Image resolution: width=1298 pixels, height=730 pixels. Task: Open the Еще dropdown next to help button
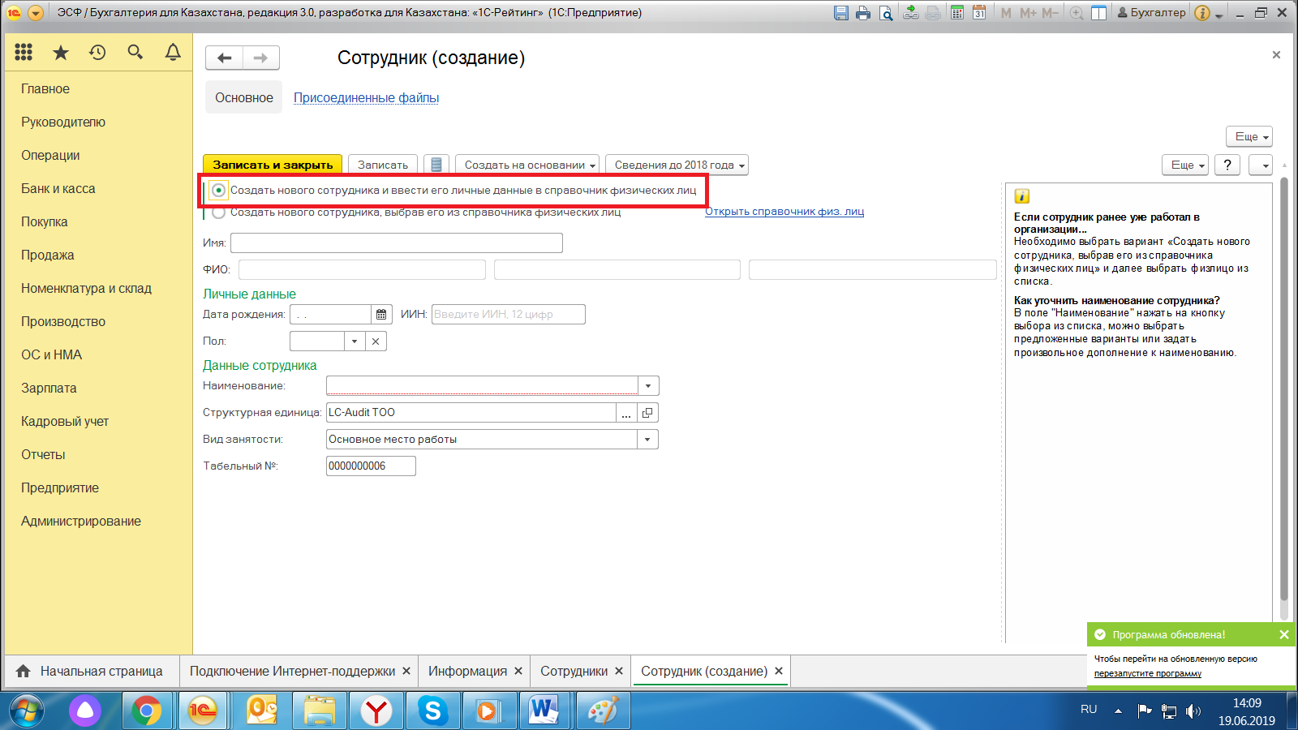click(1185, 165)
